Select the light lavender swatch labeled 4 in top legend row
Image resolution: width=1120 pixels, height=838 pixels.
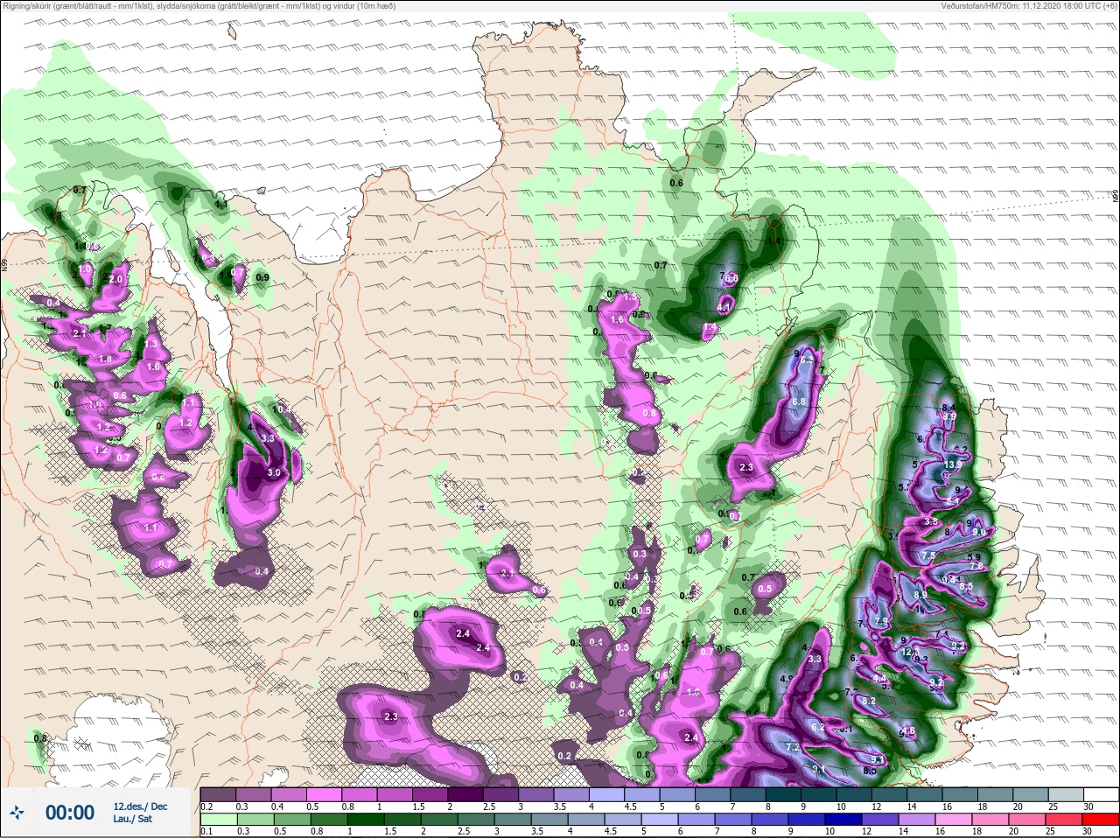(x=609, y=793)
